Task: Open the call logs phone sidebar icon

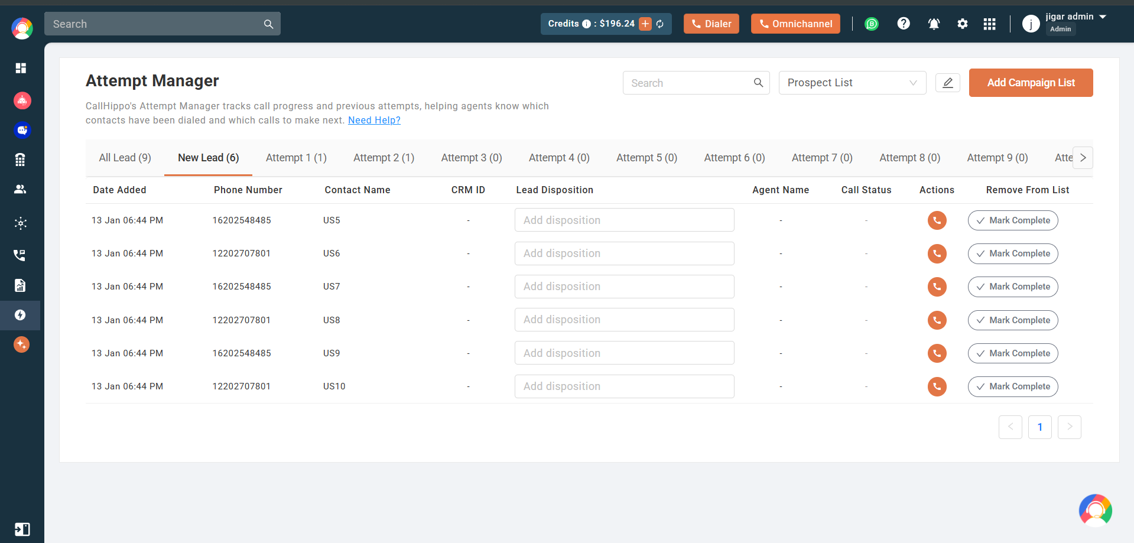Action: [20, 255]
